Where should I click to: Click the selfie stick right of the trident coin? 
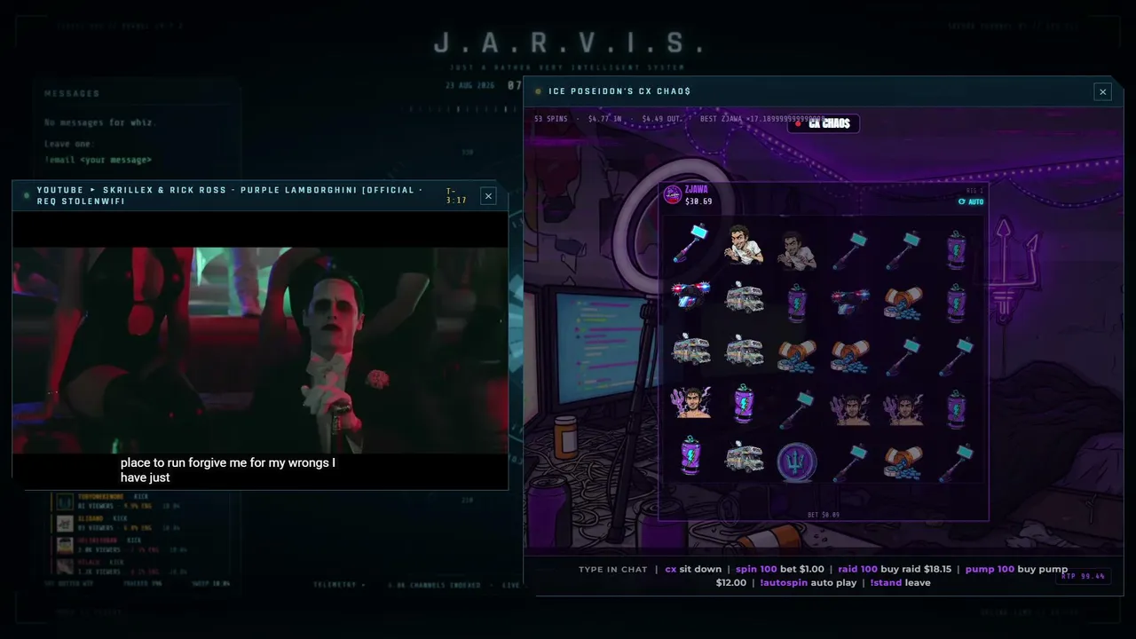tap(850, 462)
